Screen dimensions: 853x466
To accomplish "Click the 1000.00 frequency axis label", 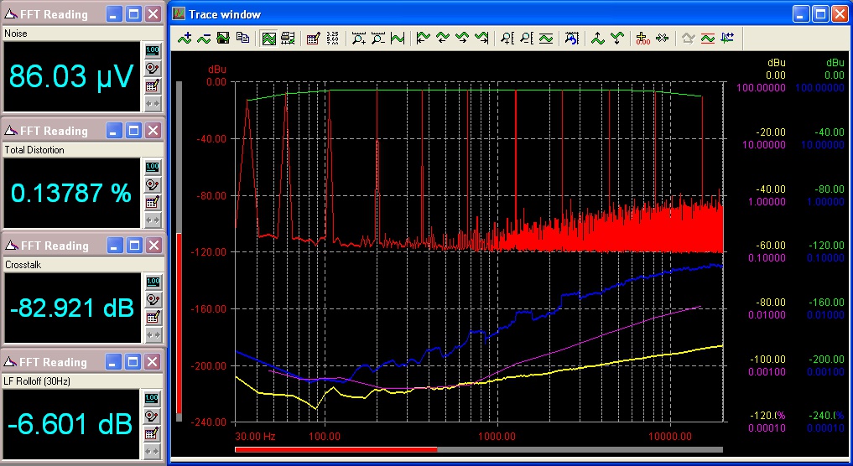I will click(497, 436).
